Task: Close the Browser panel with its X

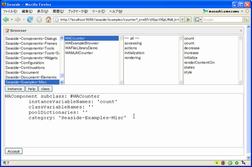Action: tap(241, 31)
